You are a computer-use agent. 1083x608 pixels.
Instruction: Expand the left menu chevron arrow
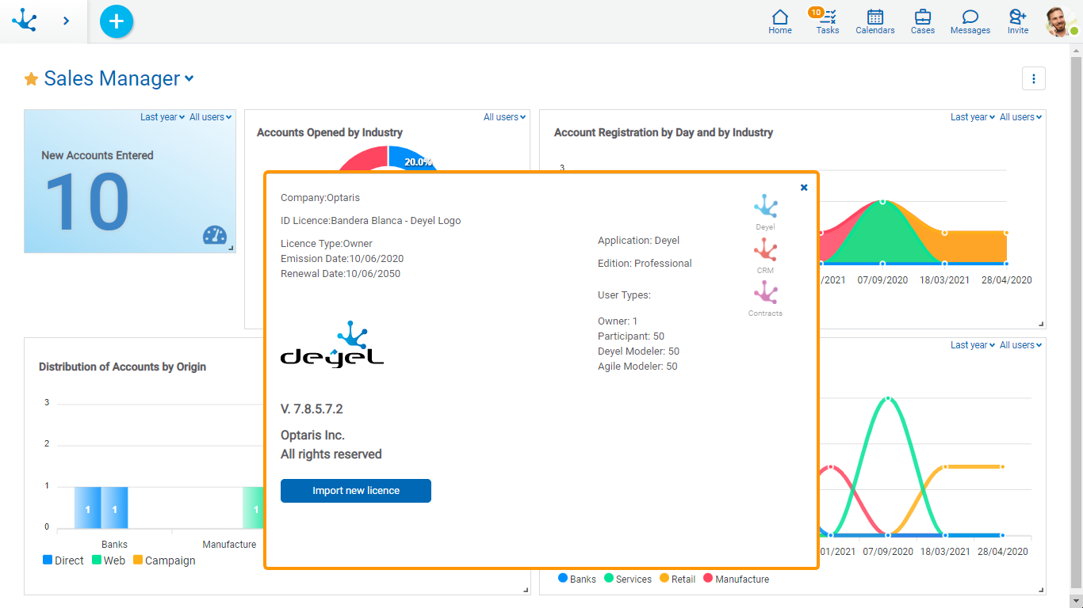66,21
